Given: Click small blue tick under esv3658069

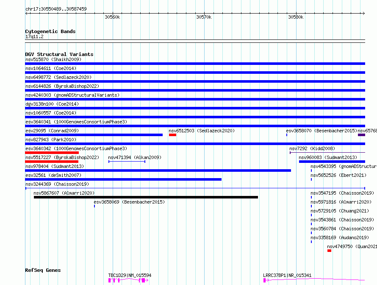Looking at the screenshot, I should click(x=94, y=206).
